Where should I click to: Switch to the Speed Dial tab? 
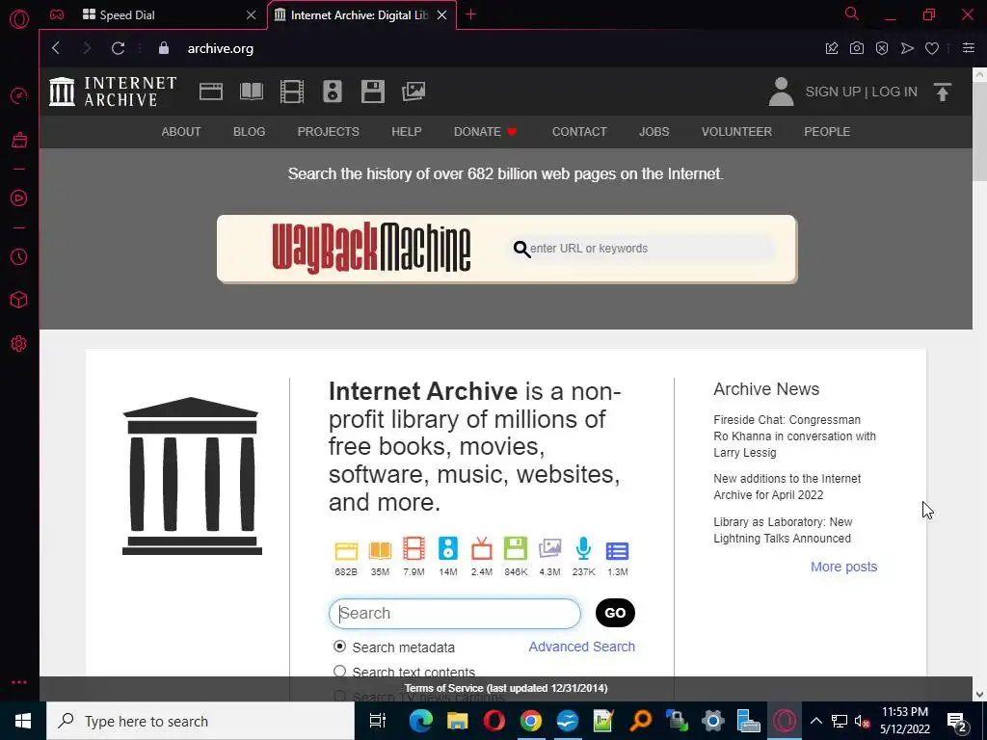tap(170, 14)
